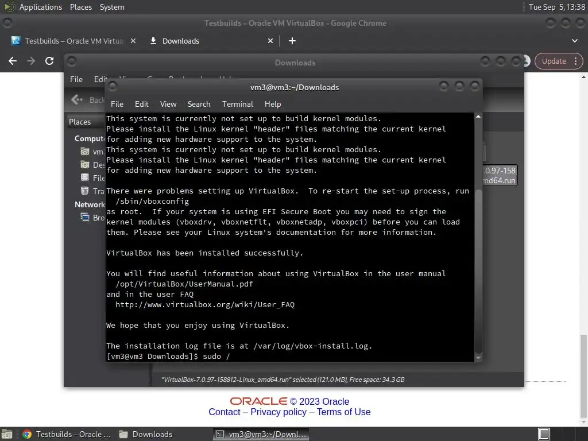
Task: Click file manager status bar text
Action: (283, 380)
